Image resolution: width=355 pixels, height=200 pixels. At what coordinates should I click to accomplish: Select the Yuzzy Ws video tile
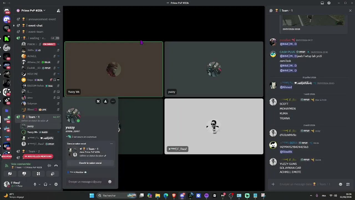coord(114,69)
